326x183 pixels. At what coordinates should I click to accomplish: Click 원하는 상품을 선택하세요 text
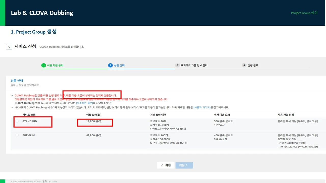pyautogui.click(x=25, y=85)
